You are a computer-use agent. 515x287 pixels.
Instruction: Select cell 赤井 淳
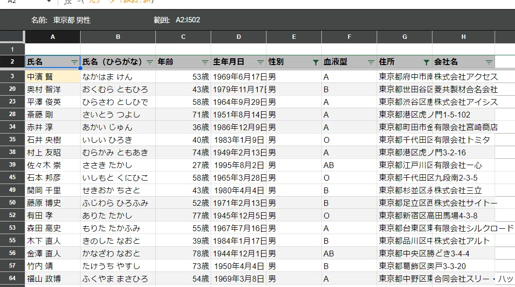(52, 127)
